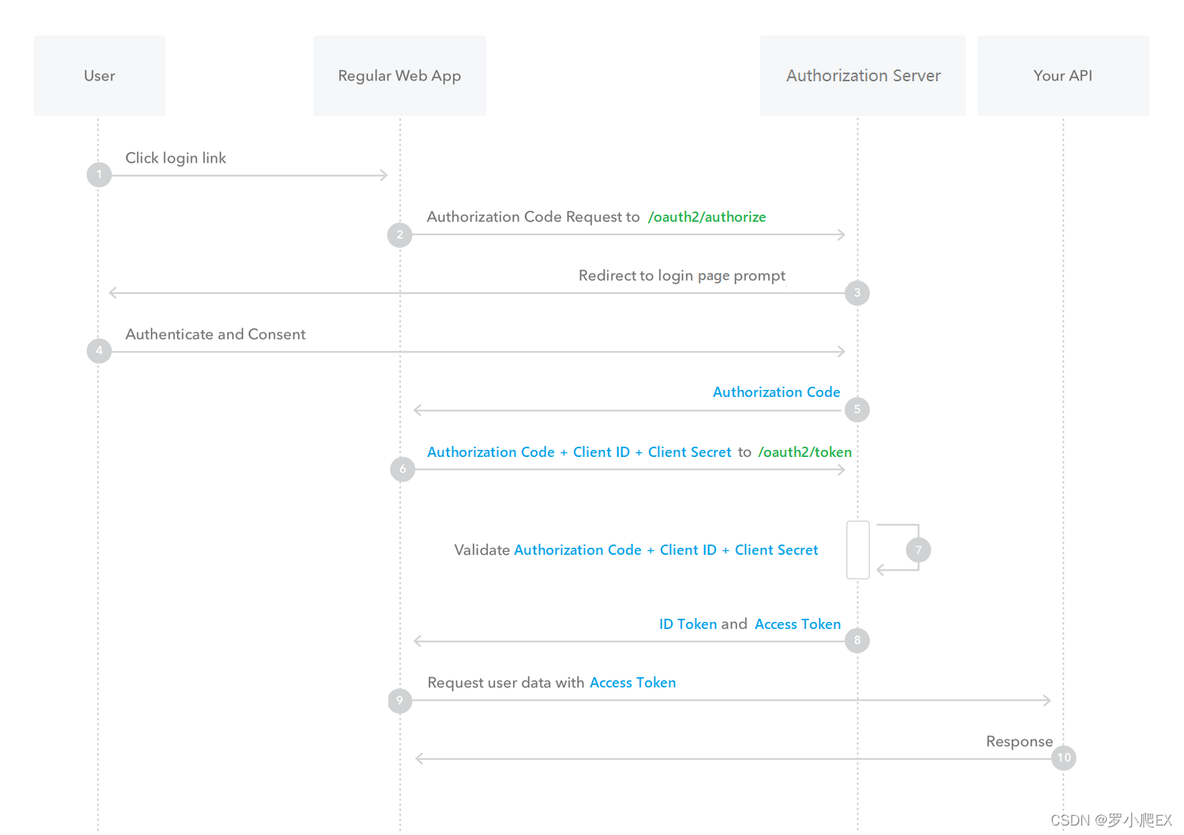Click the /oauth2/authorize endpoint text
This screenshot has width=1184, height=835.
[707, 217]
